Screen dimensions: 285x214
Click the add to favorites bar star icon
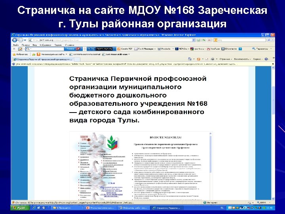(x=34, y=54)
